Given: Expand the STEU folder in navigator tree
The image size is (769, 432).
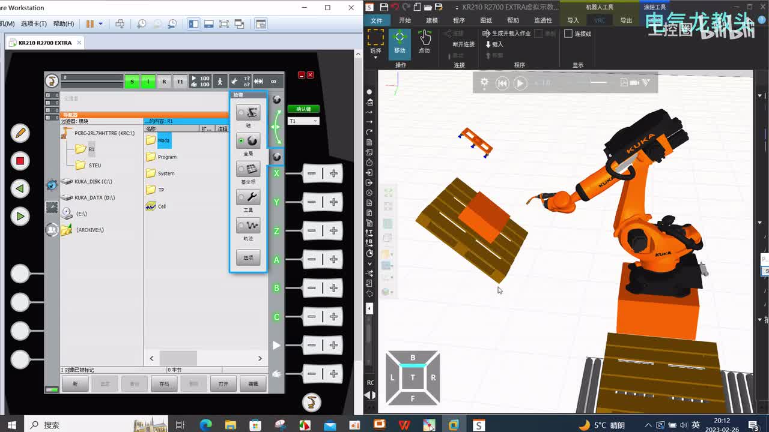Looking at the screenshot, I should [88, 165].
